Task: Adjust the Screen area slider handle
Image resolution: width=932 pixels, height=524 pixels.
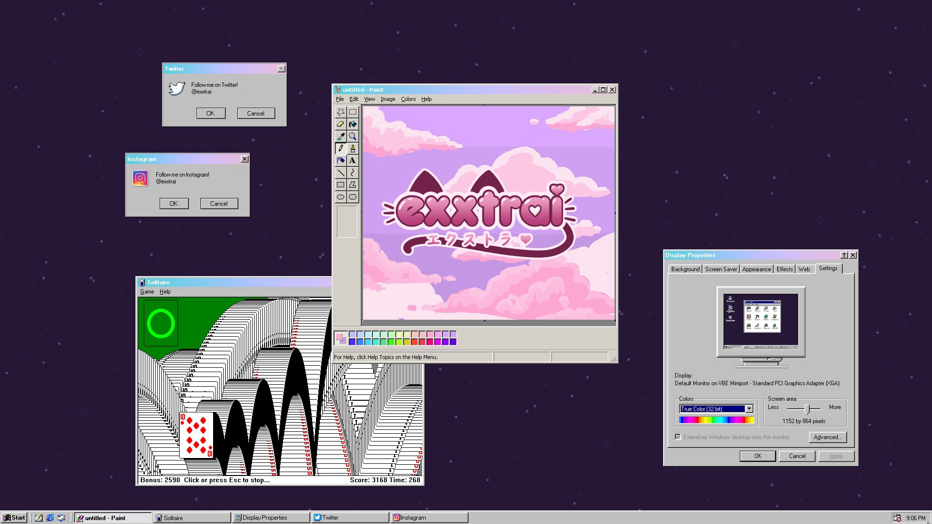Action: coord(807,409)
